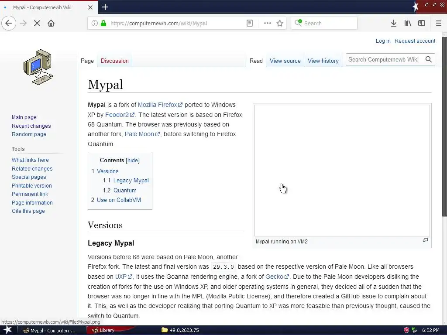
Task: Click the Log in link
Action: click(x=383, y=41)
